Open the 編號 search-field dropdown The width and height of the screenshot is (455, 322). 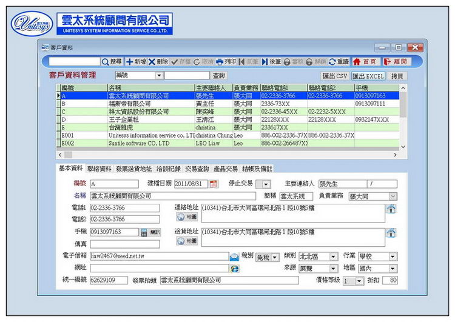[159, 76]
